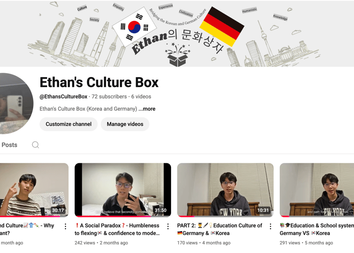Click the channel profile picture avatar
The image size is (354, 253).
pos(15,103)
